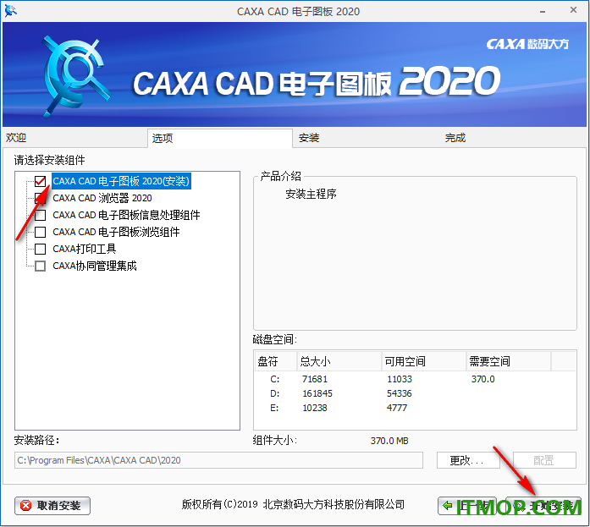The width and height of the screenshot is (590, 527).
Task: Click inside the 安装路径 input field
Action: click(x=218, y=460)
